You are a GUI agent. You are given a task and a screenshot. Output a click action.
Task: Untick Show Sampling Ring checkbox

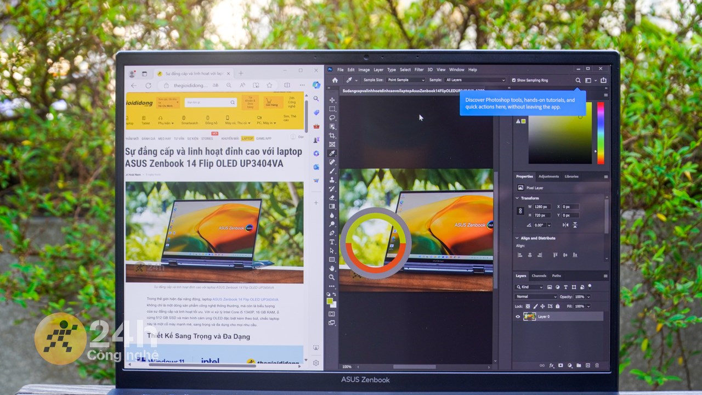point(513,80)
